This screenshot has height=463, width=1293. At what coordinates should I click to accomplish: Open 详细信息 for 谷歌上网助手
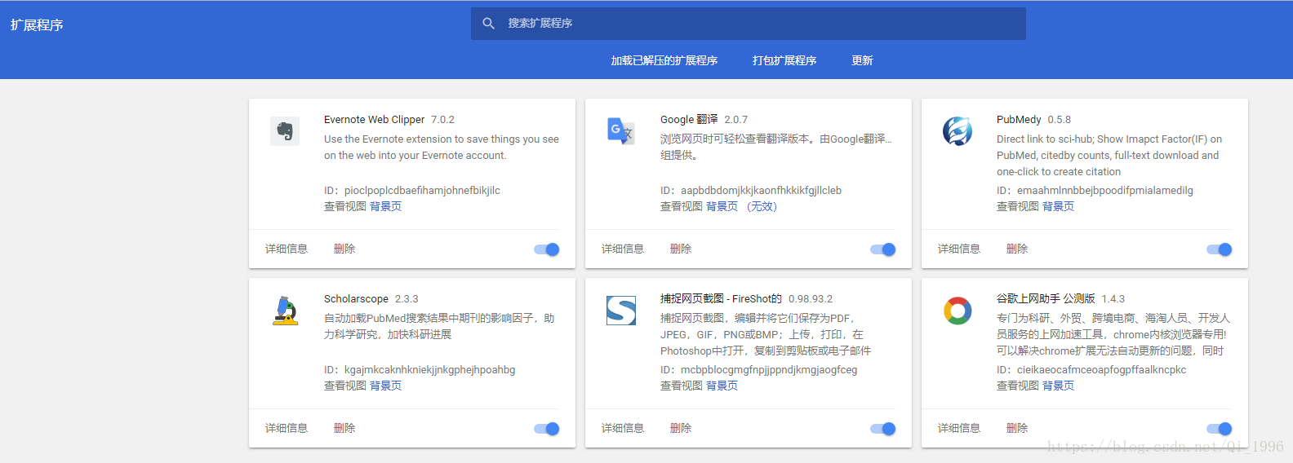959,428
